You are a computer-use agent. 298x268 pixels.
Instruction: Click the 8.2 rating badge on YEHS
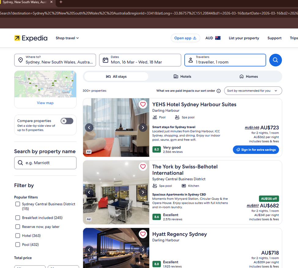[x=156, y=149]
